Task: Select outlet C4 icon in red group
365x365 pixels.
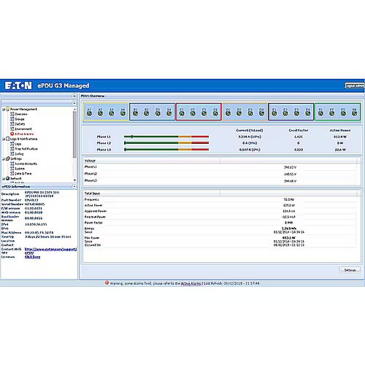Action: pos(215,112)
